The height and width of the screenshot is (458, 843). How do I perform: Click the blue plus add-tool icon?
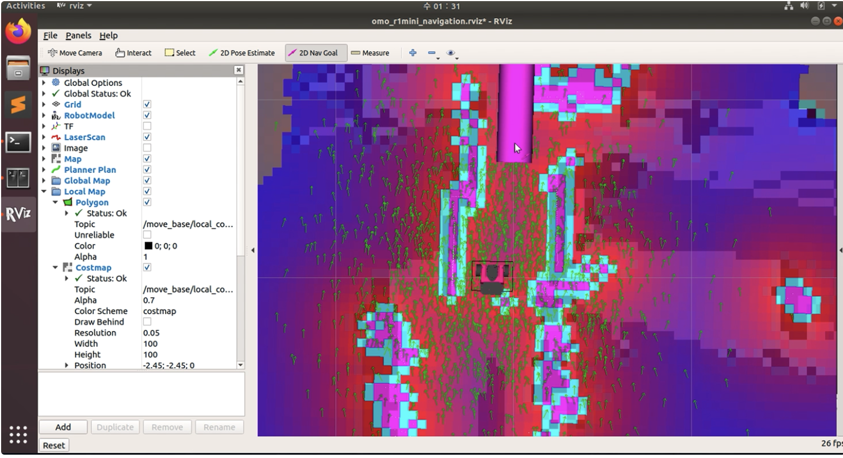pos(413,53)
